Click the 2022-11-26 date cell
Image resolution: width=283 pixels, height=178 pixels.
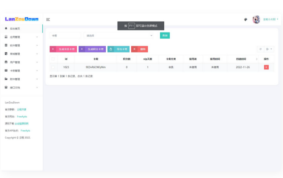243,67
